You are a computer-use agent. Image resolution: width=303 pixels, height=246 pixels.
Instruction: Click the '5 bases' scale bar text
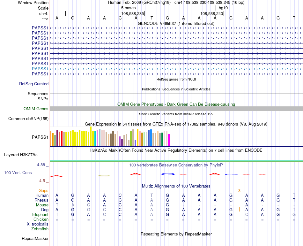point(128,8)
